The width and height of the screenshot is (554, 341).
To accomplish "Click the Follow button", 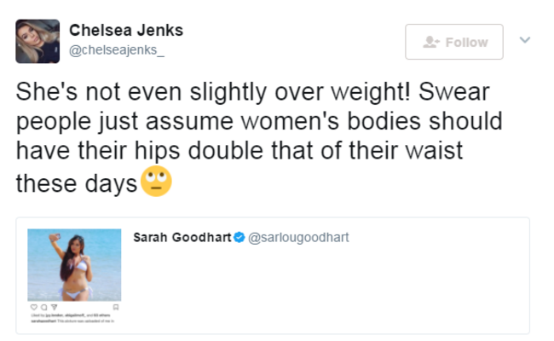I will point(453,42).
